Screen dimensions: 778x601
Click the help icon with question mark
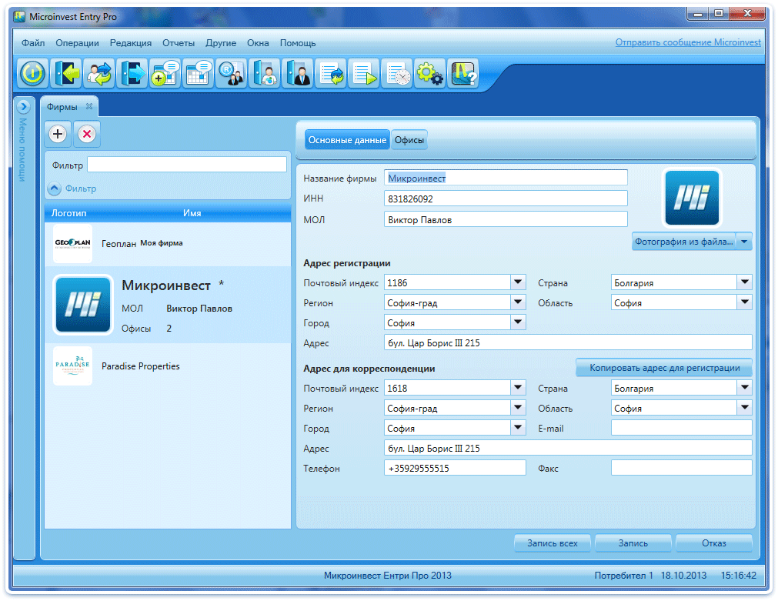pos(463,73)
